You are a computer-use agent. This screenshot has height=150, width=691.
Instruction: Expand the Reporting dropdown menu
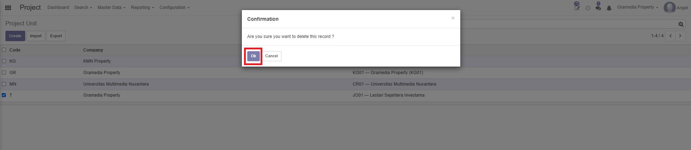(142, 8)
